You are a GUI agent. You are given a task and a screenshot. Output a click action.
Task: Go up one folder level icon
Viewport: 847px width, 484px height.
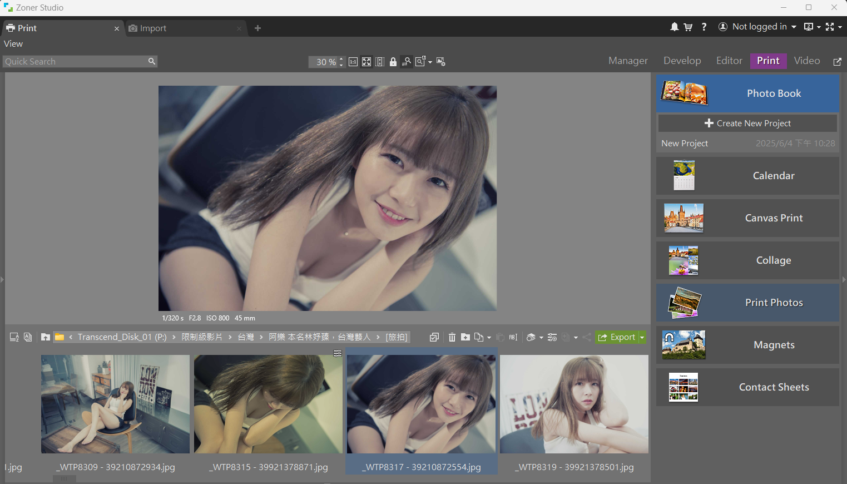(46, 337)
